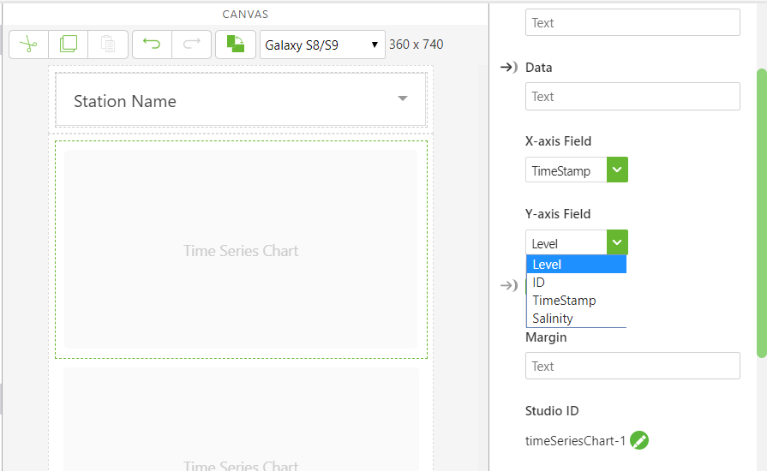Screen dimensions: 767x471
Task: Open the Galaxy S8/S9 device dropdown
Action: (322, 45)
